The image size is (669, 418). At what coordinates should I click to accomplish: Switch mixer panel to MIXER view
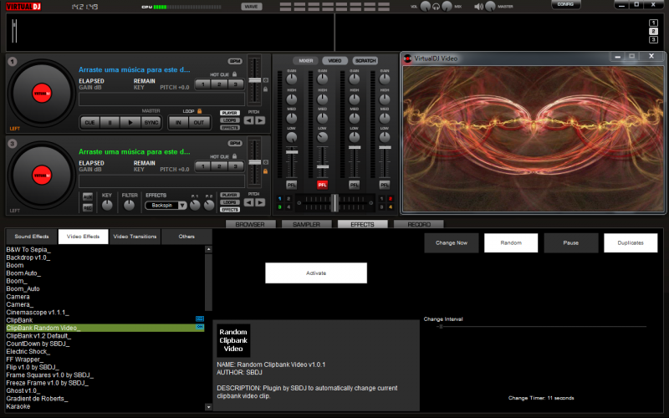click(x=305, y=60)
